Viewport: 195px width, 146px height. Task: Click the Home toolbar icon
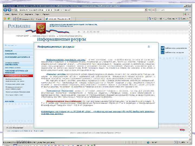(x=150, y=19)
